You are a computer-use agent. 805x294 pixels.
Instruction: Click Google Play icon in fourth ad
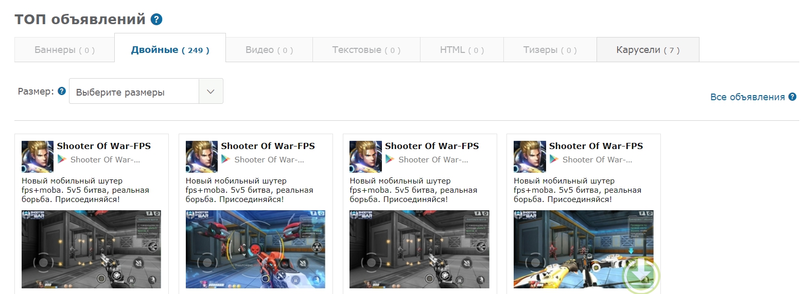click(554, 159)
